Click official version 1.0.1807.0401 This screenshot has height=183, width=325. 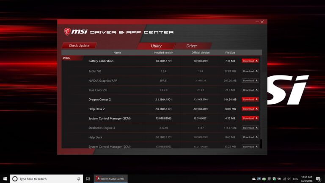[x=201, y=61]
